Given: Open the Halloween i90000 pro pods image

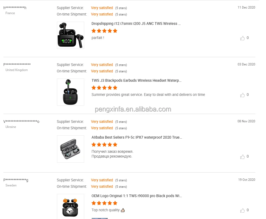Looking at the screenshot, I should [71, 206].
